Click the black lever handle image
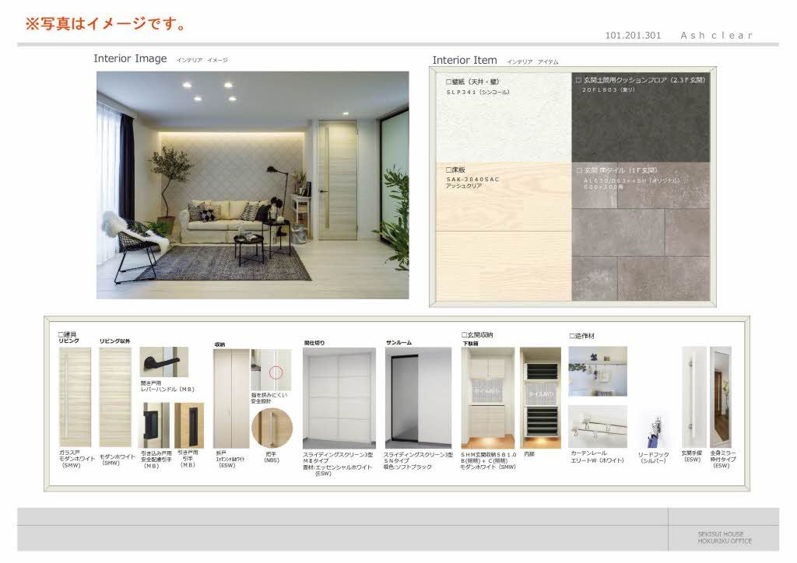The height and width of the screenshot is (563, 797). click(163, 363)
